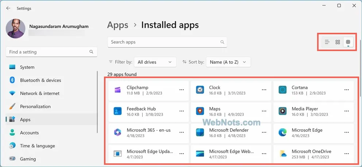Open the Sort by Name dropdown
Viewport: 362px width, 167px height.
(x=228, y=62)
